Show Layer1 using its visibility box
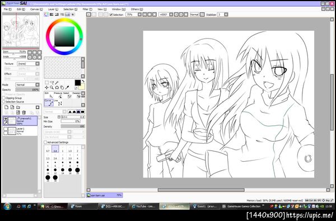336x221 pixels. point(6,129)
